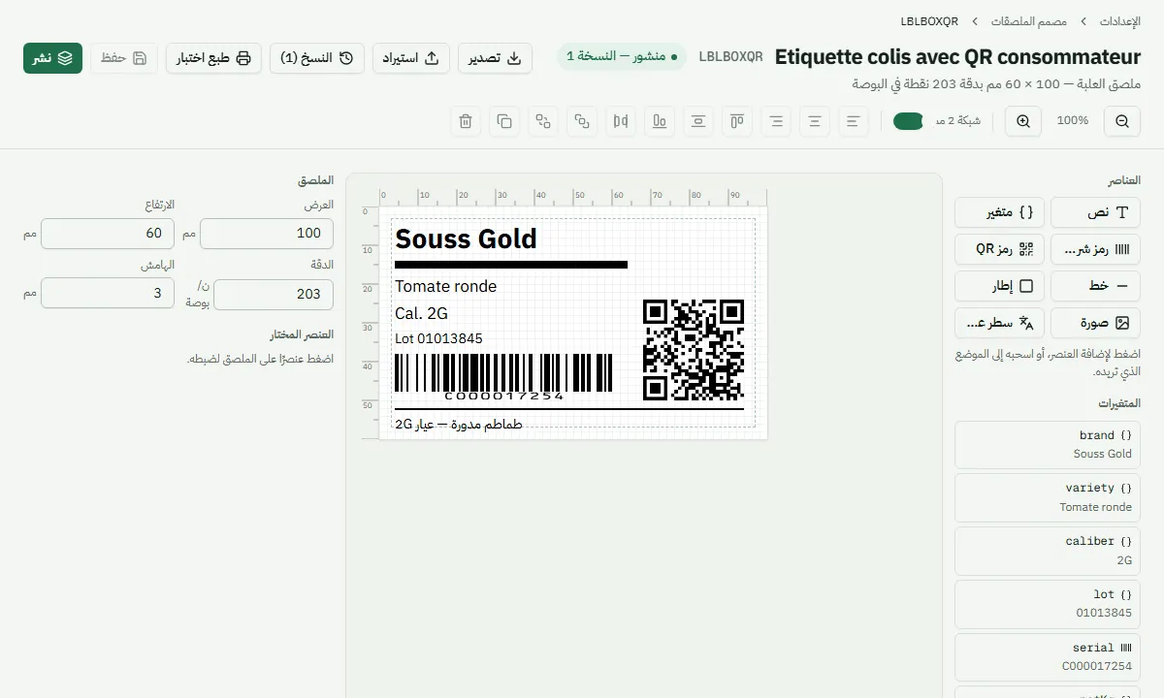This screenshot has height=698, width=1164.
Task: Click the duplicate element icon
Action: tap(504, 121)
